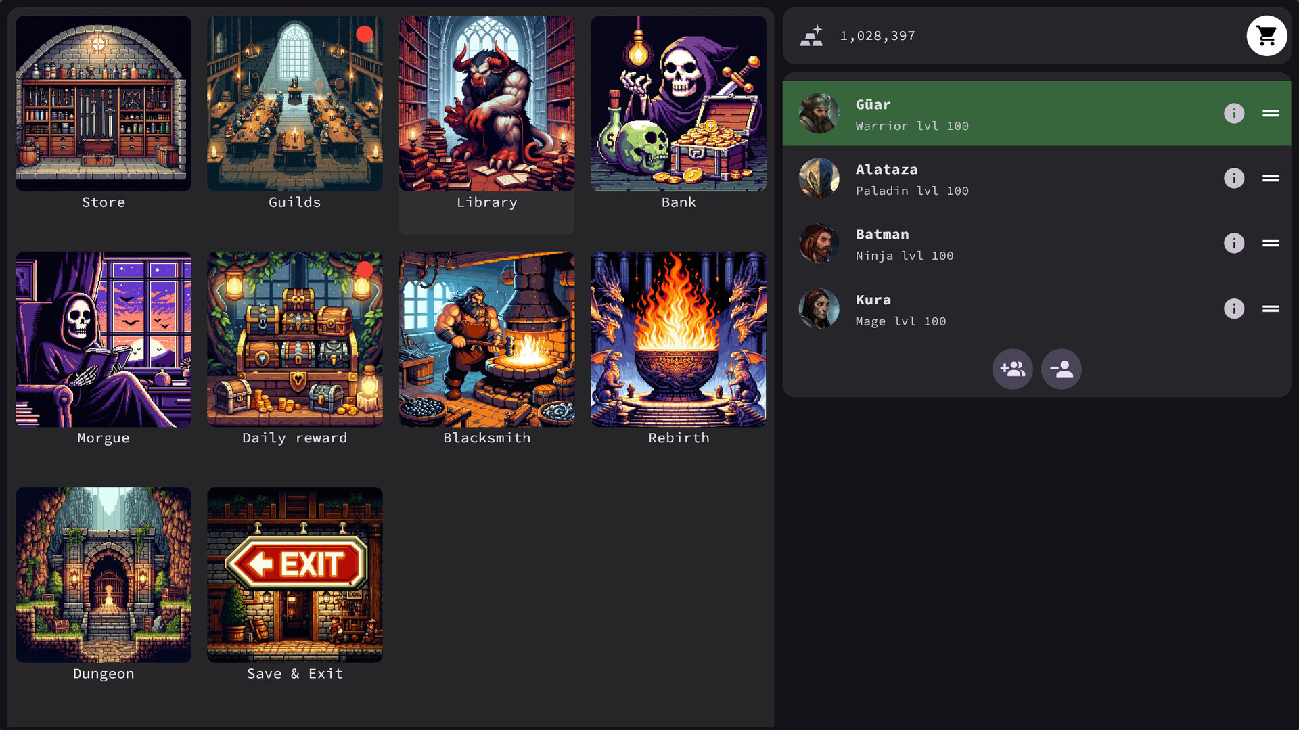Visit the Library
This screenshot has width=1299, height=730.
coord(486,104)
